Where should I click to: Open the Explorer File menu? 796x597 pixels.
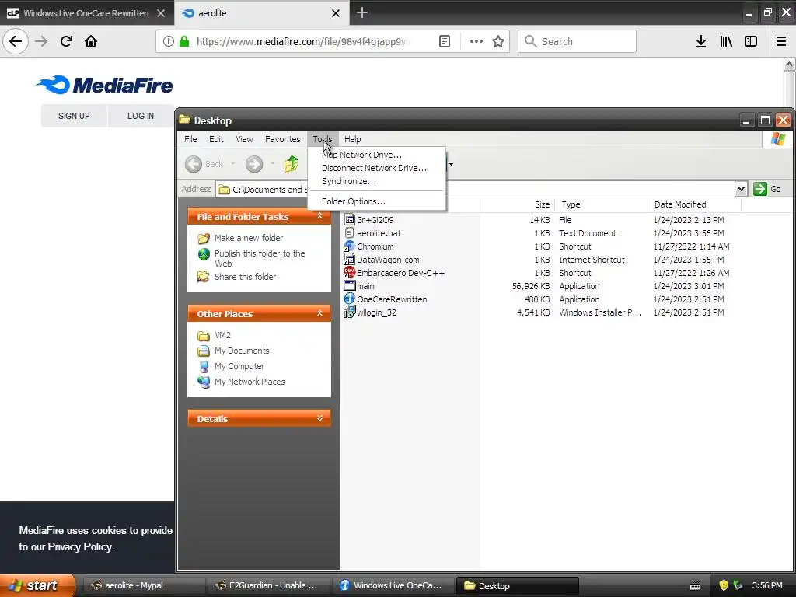coord(190,139)
